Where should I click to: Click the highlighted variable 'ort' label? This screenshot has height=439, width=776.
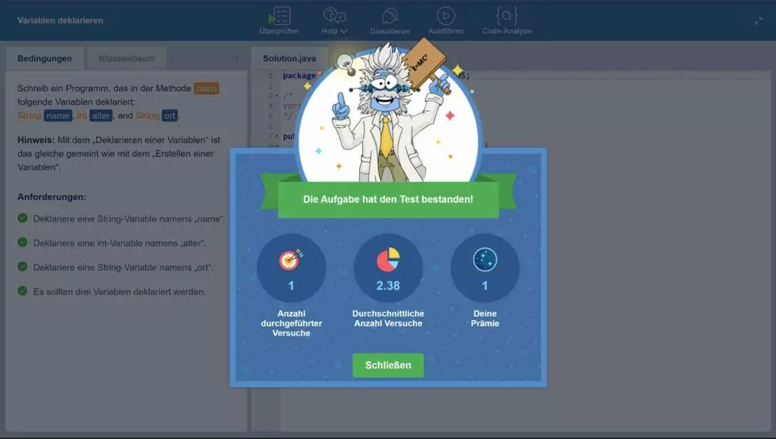pyautogui.click(x=170, y=116)
